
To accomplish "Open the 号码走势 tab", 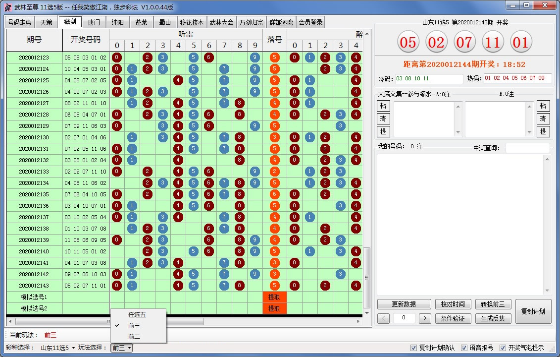I will click(x=20, y=22).
